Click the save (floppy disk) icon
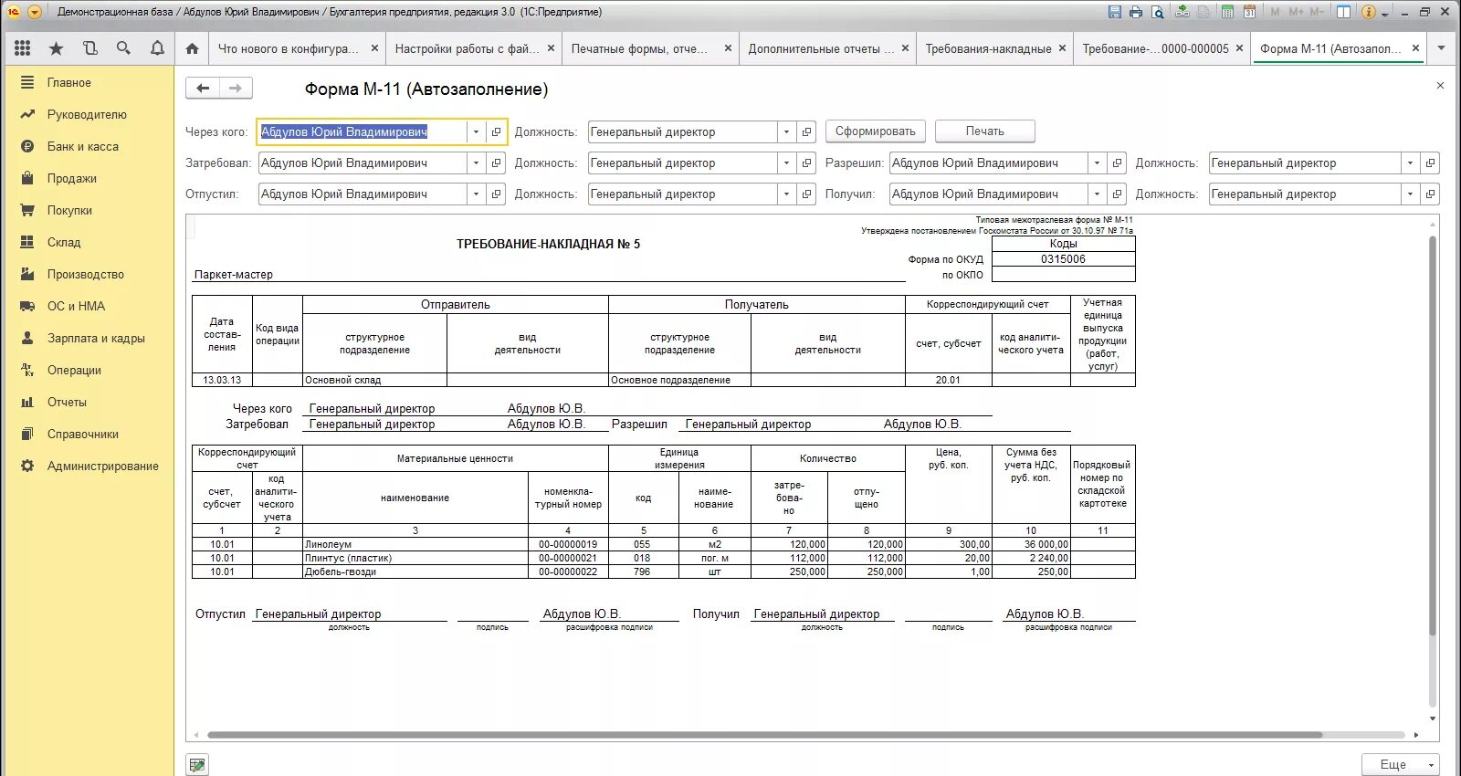 click(1114, 12)
